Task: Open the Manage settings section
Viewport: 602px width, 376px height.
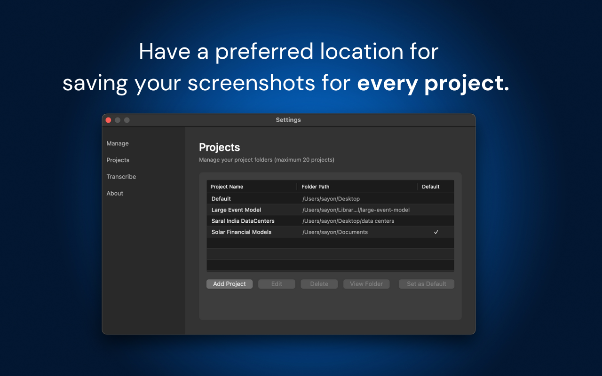Action: [x=117, y=143]
